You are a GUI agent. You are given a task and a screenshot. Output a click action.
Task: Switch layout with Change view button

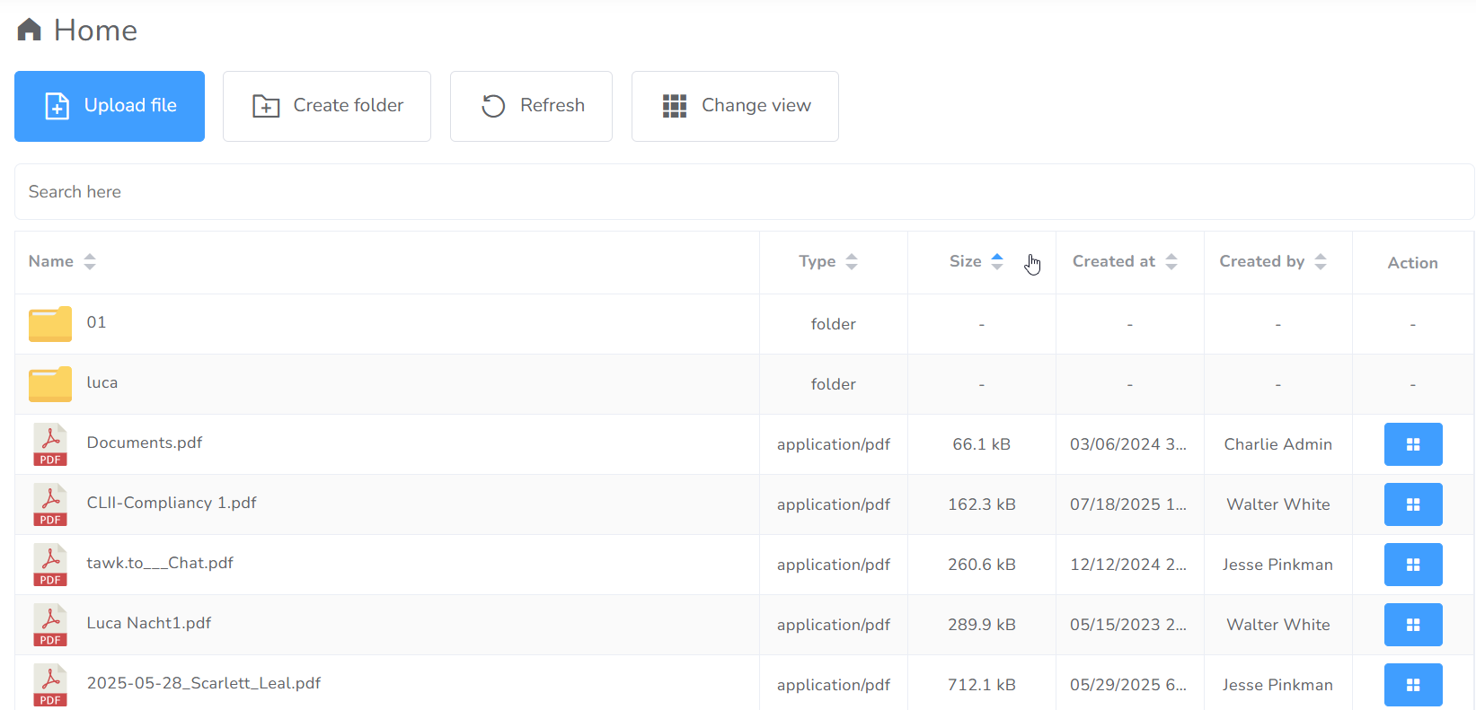click(x=735, y=106)
